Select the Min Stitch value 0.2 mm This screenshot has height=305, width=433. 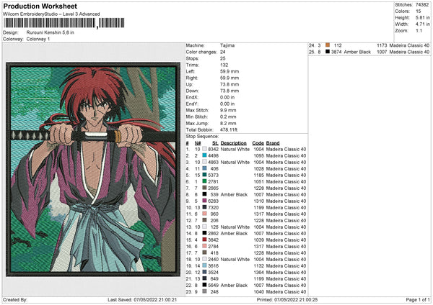pyautogui.click(x=228, y=117)
